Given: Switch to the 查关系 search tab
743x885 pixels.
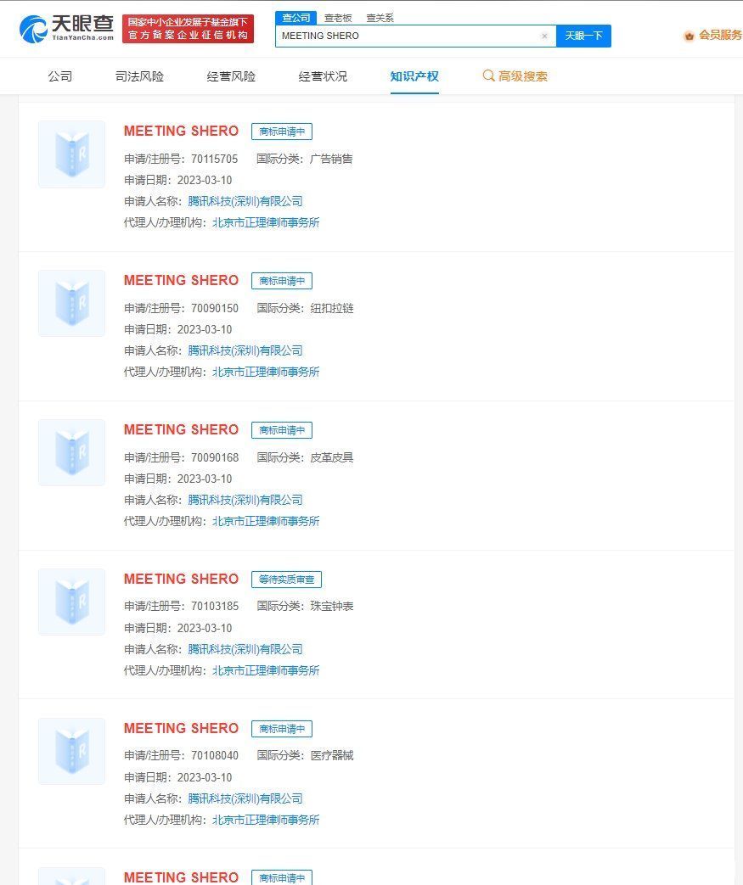Looking at the screenshot, I should (x=380, y=18).
